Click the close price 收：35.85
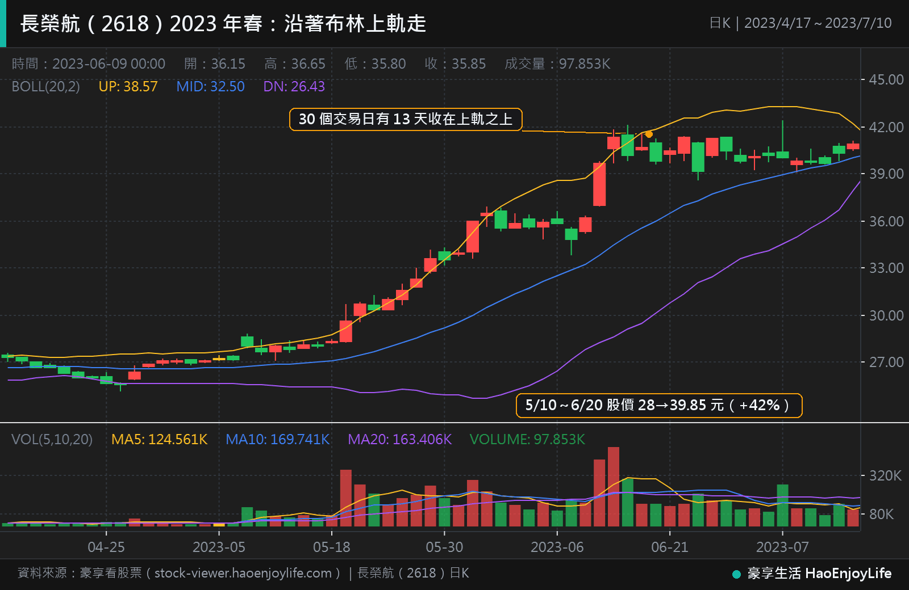The image size is (909, 590). click(456, 64)
